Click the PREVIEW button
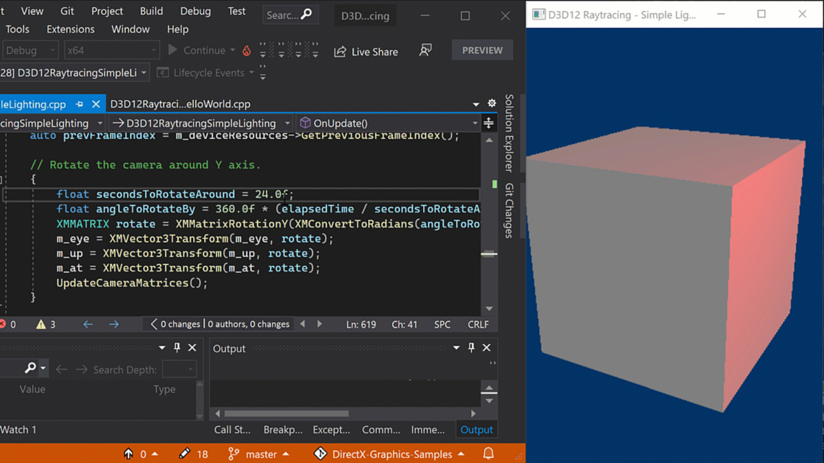This screenshot has width=824, height=463. (482, 50)
